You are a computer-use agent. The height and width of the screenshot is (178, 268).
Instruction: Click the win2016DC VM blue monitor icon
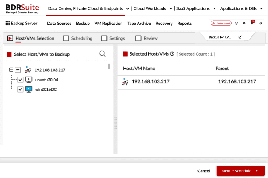coord(29,89)
